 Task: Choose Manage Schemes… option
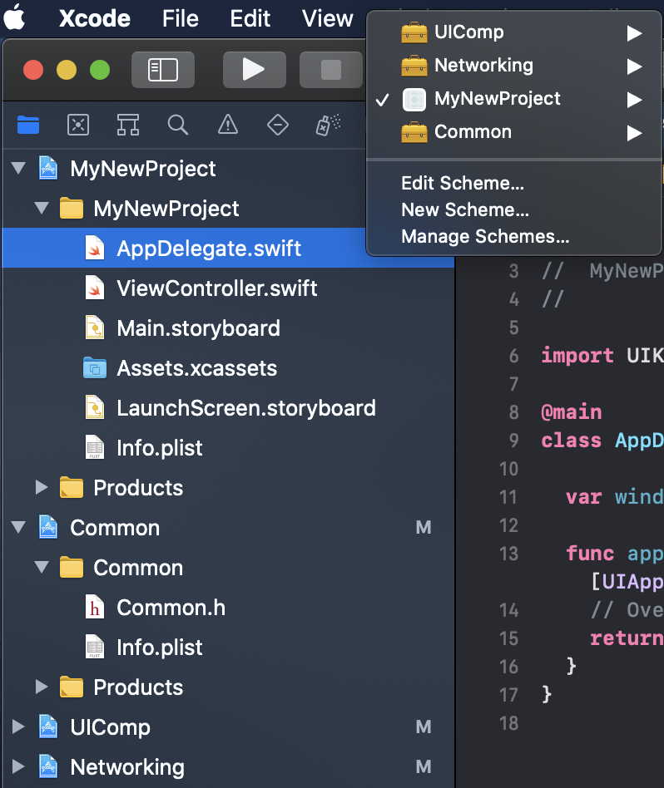tap(513, 236)
